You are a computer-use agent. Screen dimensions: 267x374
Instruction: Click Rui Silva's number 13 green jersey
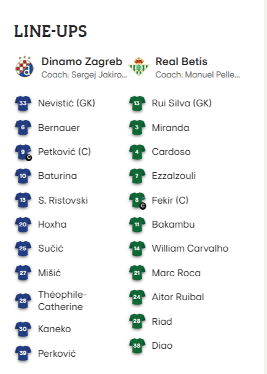[x=137, y=103]
